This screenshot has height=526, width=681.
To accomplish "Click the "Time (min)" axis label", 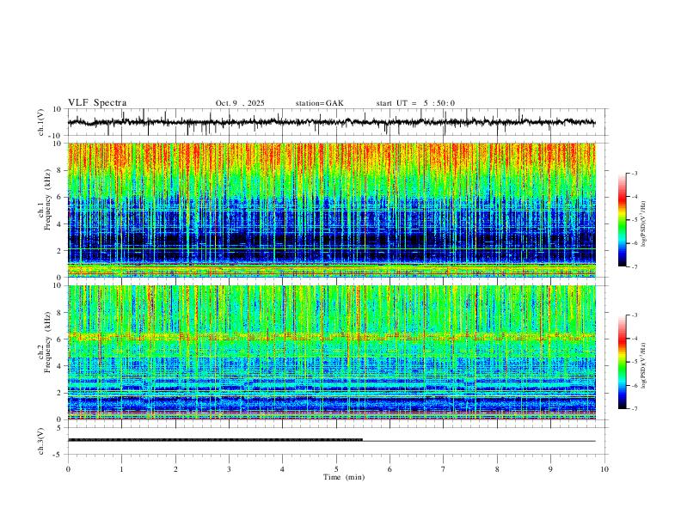I will click(344, 477).
